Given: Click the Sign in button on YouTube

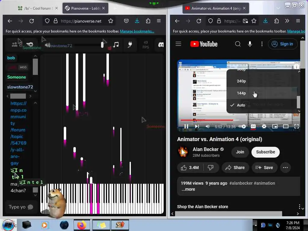Looking at the screenshot, I should point(282,44).
